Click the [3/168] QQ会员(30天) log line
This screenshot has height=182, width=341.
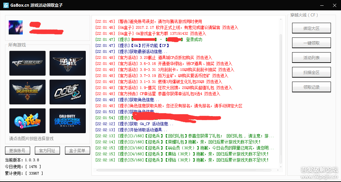185,148
